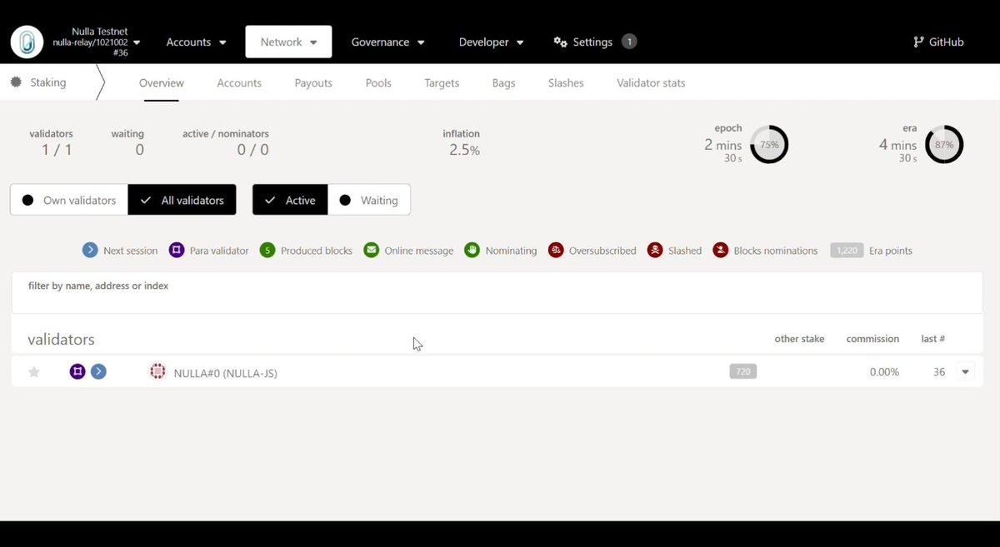Screen dimensions: 1000x547
Task: Click the Online message envelope icon
Action: 372,250
